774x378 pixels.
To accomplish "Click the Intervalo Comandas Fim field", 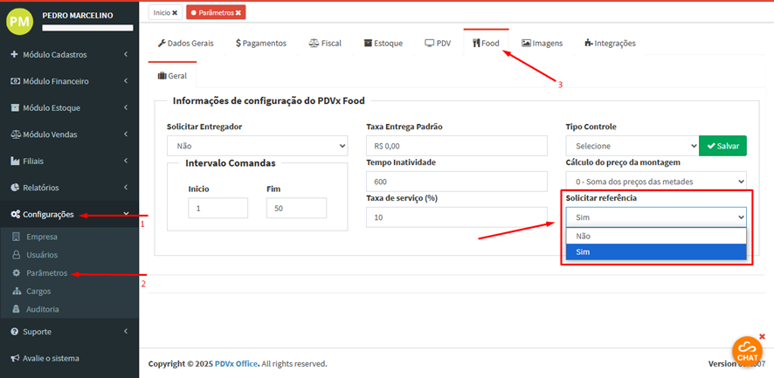I will tap(295, 208).
